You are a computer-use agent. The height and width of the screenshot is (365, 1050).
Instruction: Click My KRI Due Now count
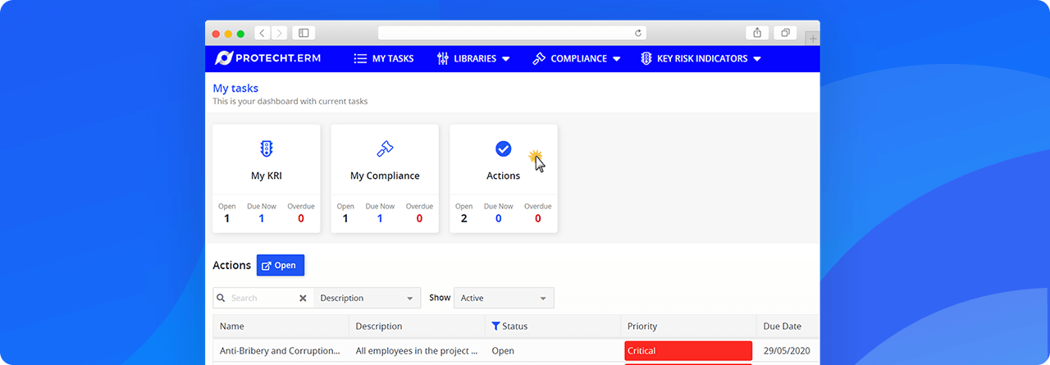click(262, 218)
